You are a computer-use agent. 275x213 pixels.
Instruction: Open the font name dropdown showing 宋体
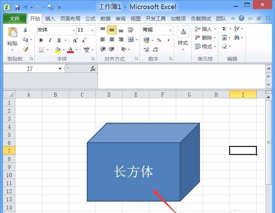pyautogui.click(x=74, y=30)
